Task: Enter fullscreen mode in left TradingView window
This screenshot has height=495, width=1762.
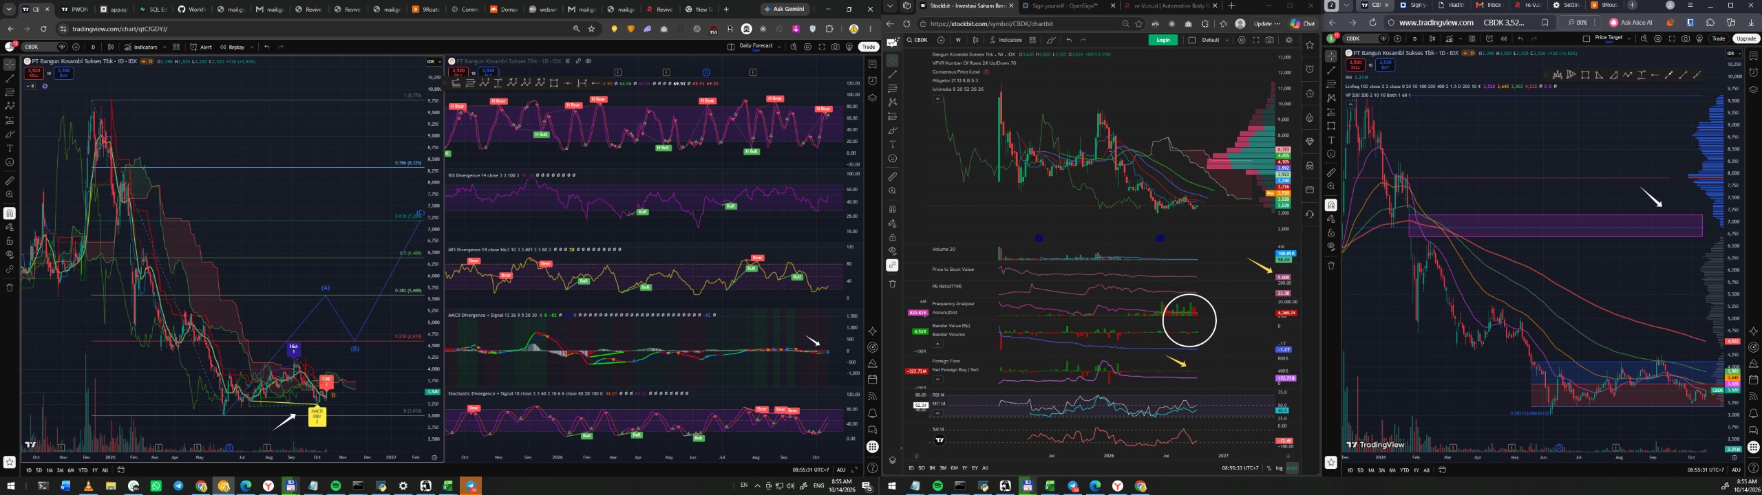Action: click(821, 47)
